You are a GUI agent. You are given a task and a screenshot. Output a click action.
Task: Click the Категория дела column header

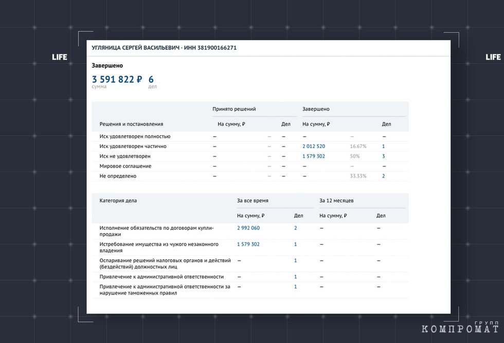[118, 201]
